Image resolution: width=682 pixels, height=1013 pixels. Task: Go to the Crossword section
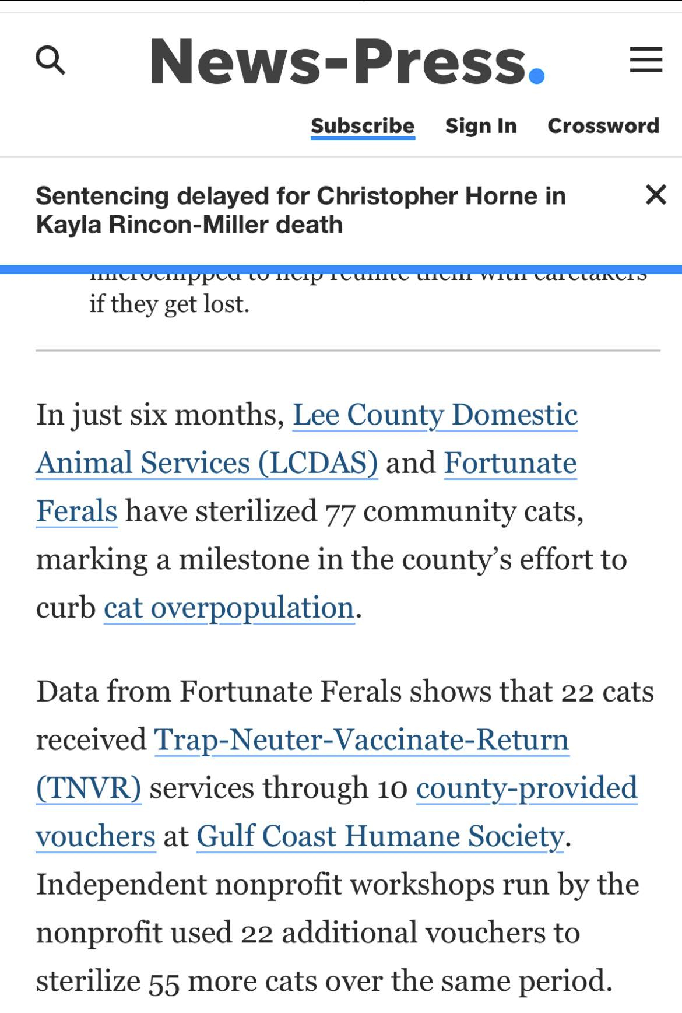[603, 126]
